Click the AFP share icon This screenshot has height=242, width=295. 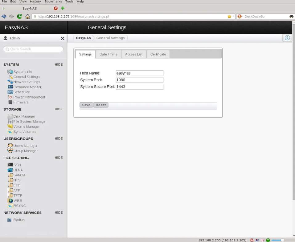click(10, 190)
